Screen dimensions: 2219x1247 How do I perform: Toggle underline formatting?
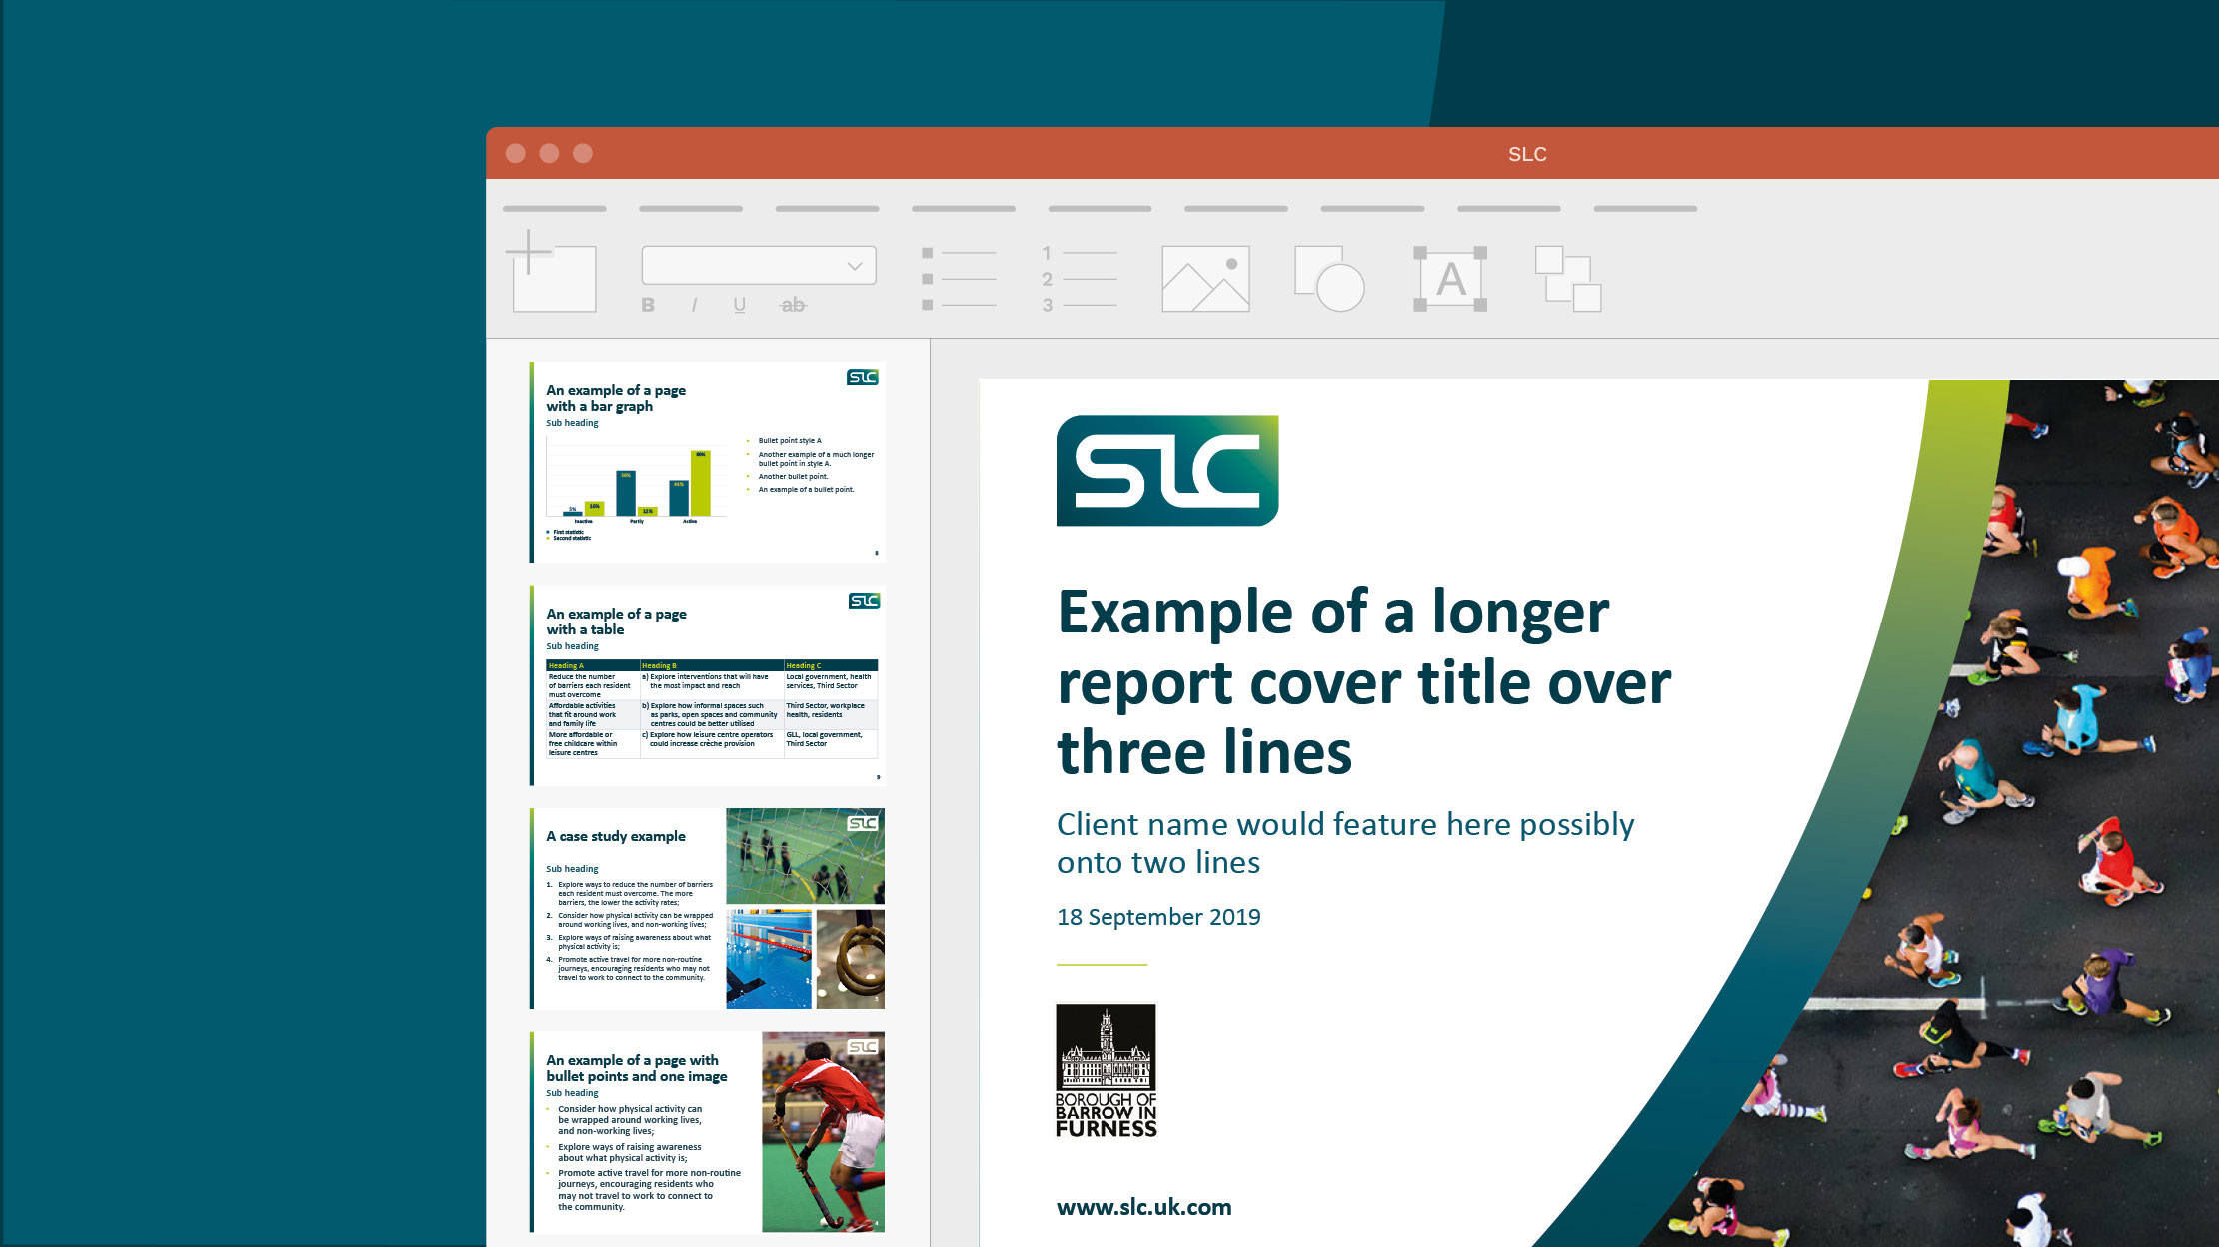click(739, 305)
